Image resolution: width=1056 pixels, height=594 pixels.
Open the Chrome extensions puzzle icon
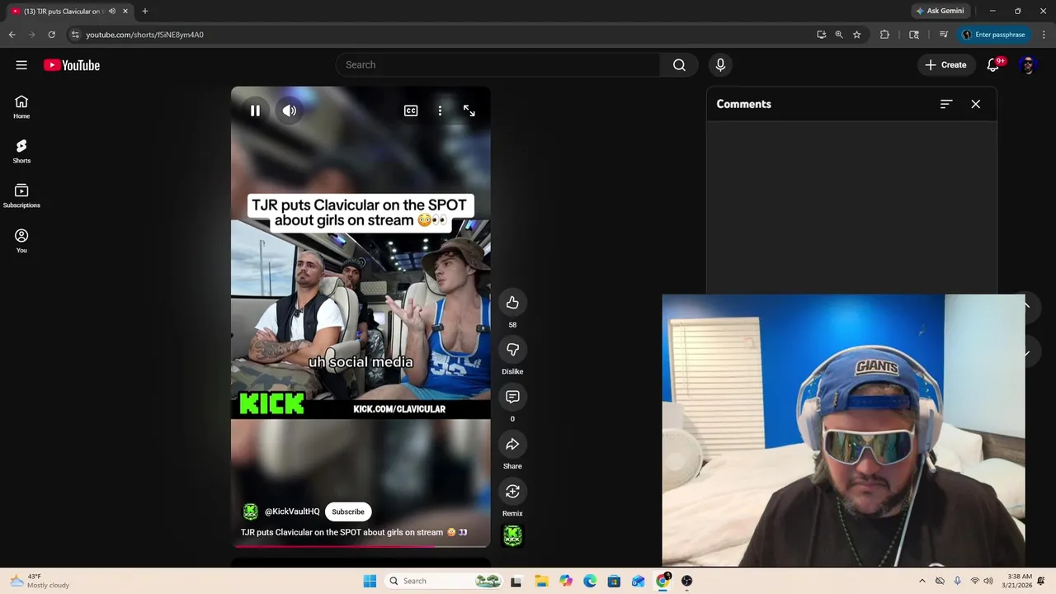pos(884,35)
